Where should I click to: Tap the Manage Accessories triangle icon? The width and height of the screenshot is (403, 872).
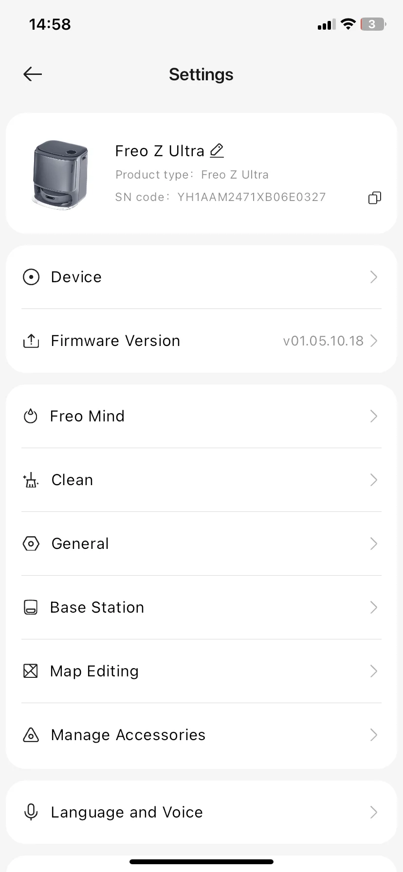click(31, 735)
